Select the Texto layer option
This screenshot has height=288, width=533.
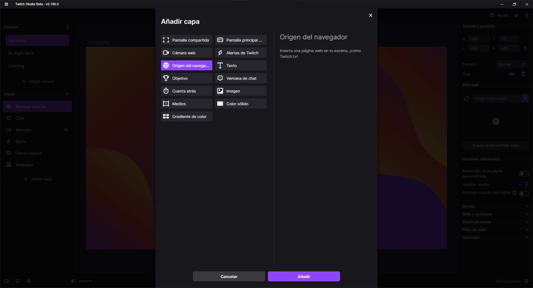(x=240, y=65)
